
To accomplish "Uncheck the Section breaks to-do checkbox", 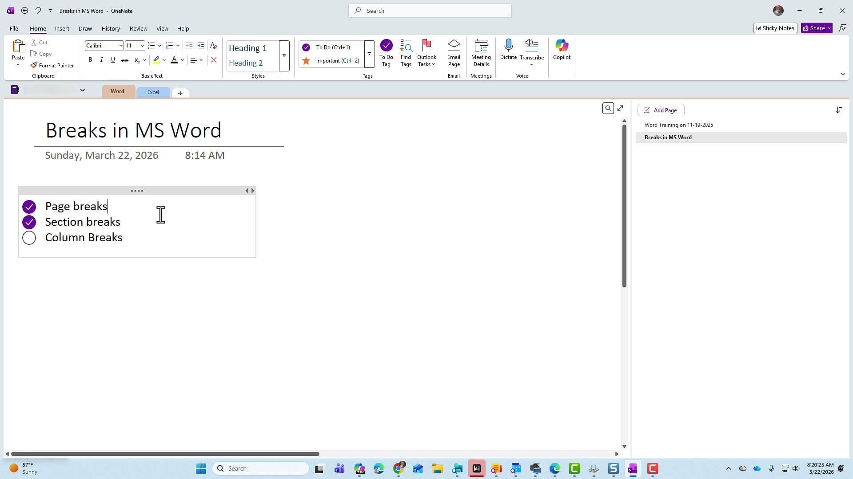I will click(29, 222).
